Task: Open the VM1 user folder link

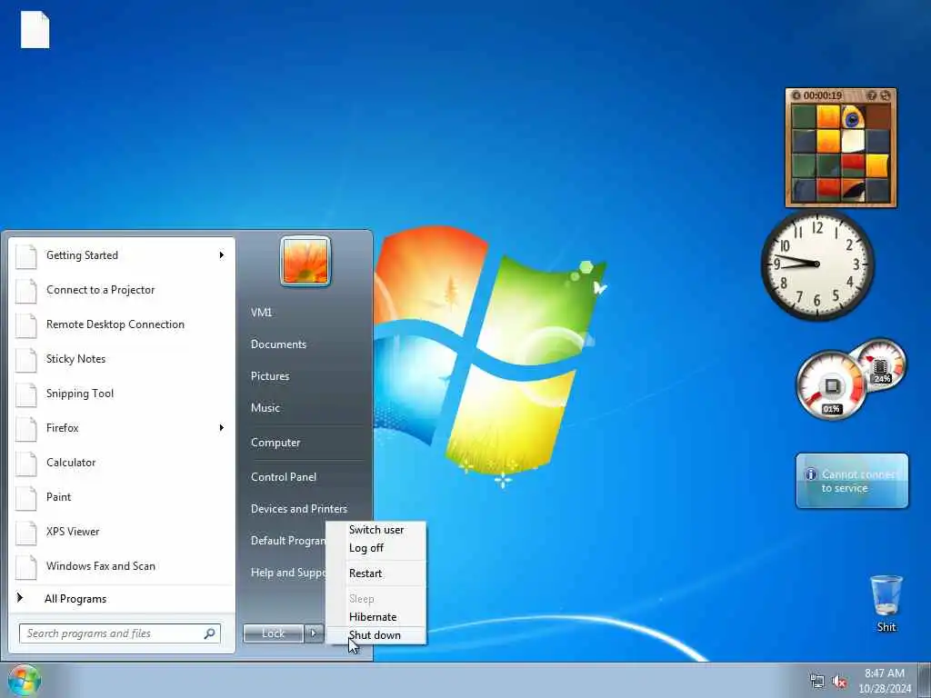Action: pyautogui.click(x=261, y=313)
